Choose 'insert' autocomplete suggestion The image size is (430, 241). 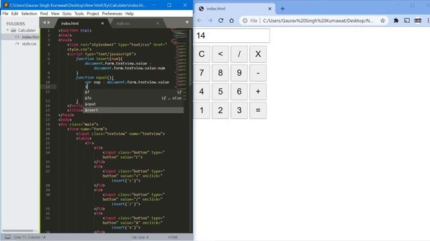click(x=134, y=110)
